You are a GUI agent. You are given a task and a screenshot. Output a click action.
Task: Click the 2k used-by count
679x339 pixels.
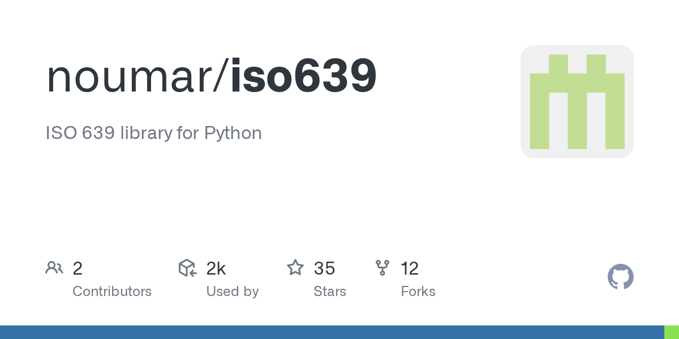216,268
